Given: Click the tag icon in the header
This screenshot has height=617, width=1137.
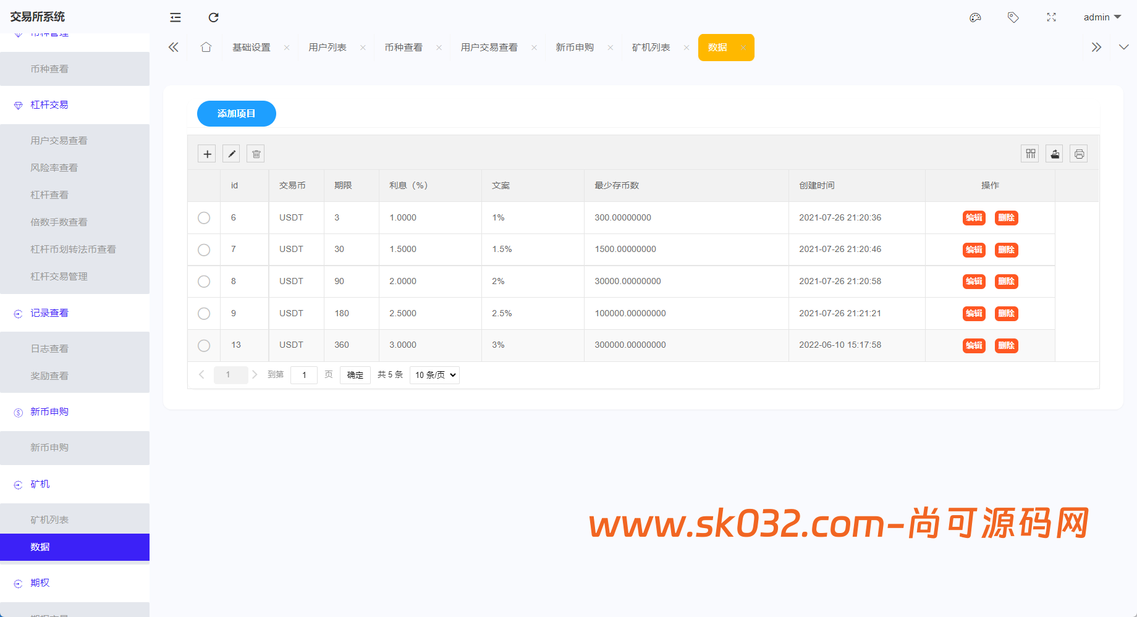Looking at the screenshot, I should tap(1013, 17).
